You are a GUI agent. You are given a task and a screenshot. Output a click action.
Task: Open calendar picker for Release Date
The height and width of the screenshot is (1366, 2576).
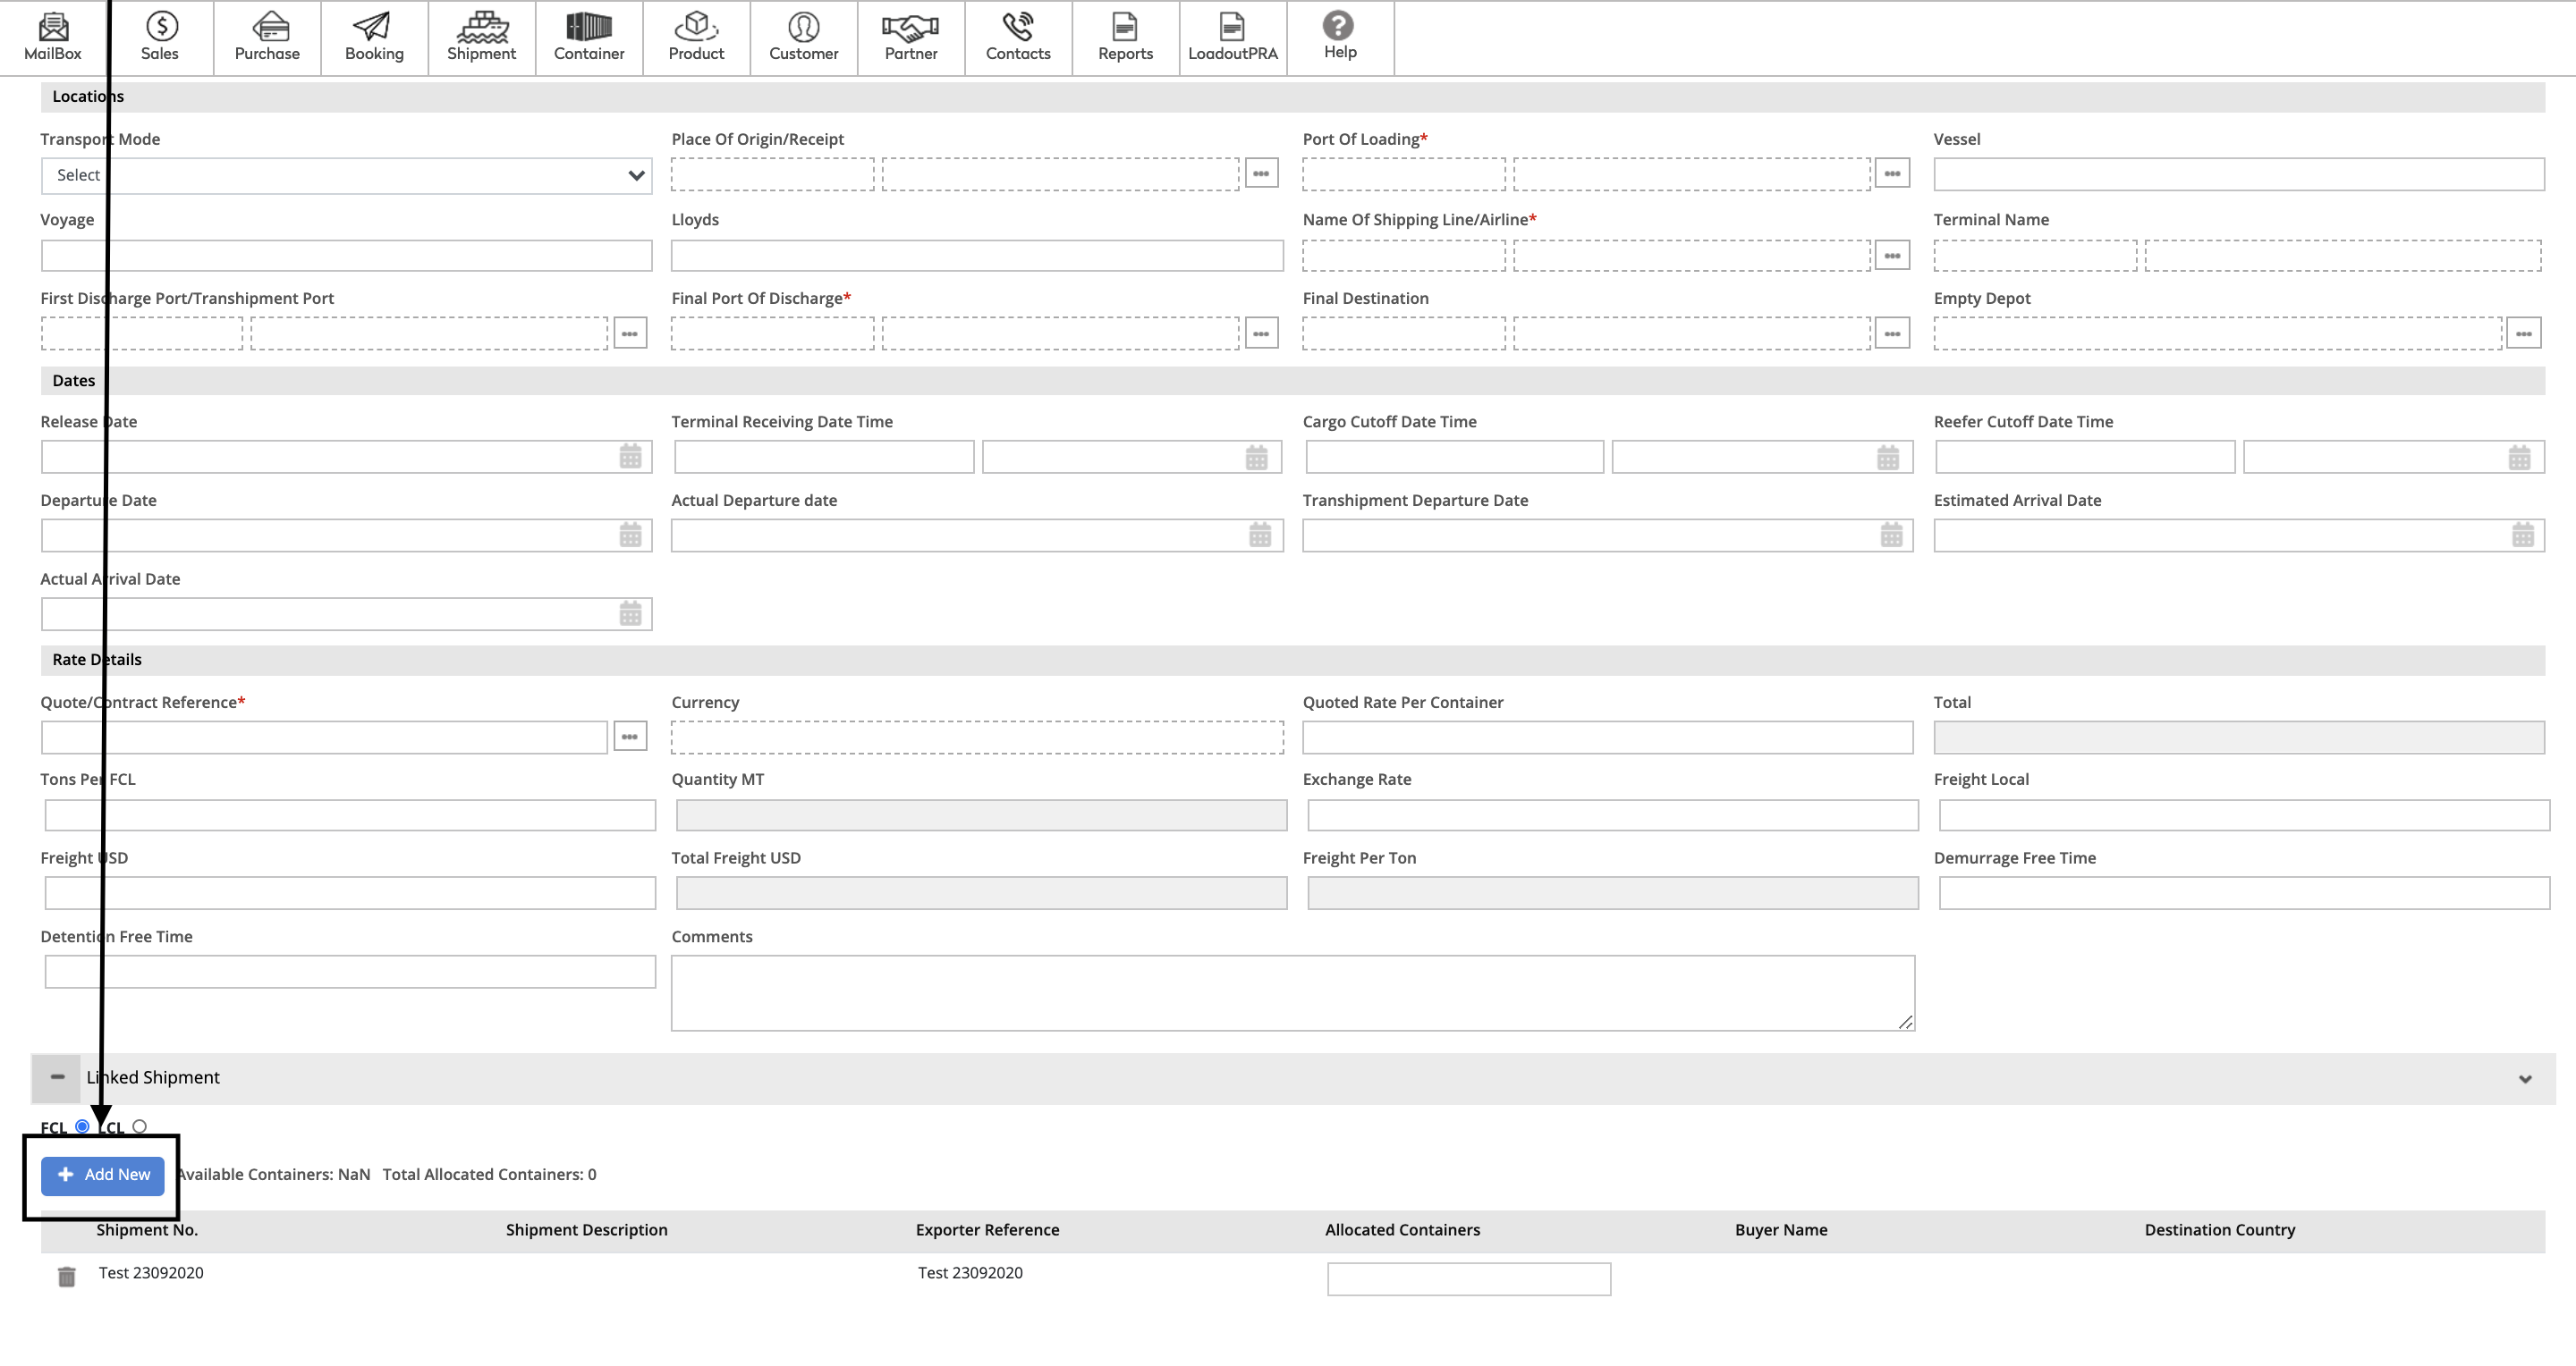[630, 457]
